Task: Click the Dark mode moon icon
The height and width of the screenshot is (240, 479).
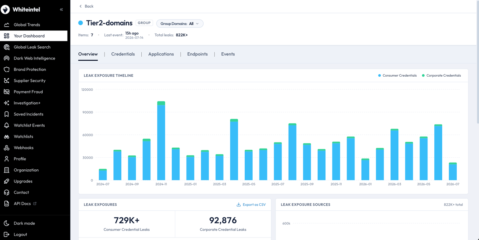Action: coord(6,223)
